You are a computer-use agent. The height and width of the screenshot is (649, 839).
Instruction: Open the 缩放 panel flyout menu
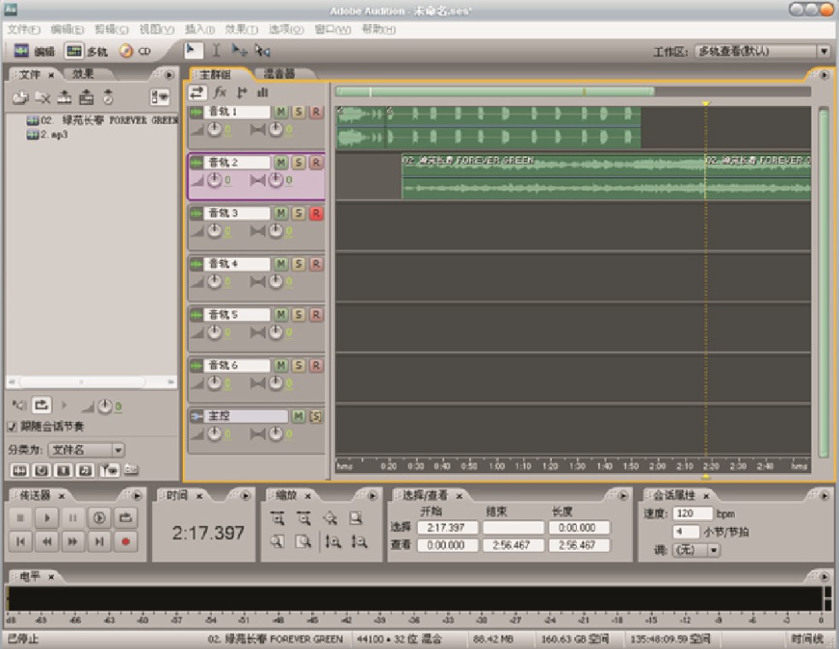click(x=373, y=495)
